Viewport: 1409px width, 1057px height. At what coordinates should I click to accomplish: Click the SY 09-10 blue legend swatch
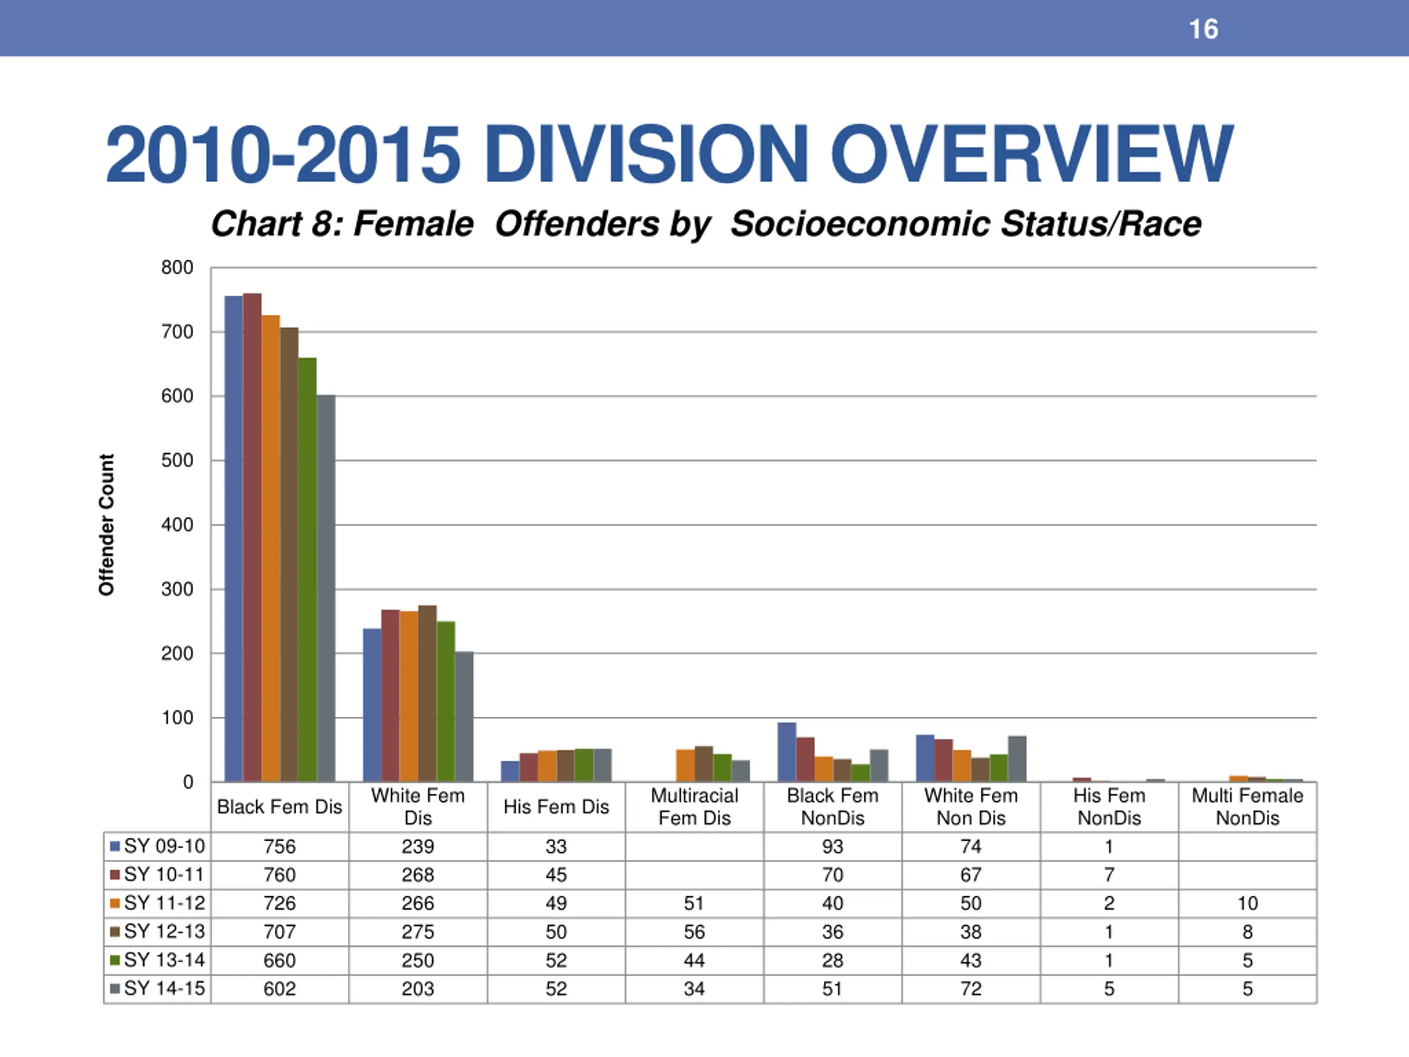tap(115, 846)
